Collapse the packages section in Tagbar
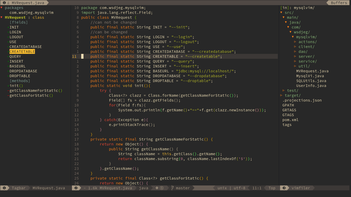 point(2,8)
